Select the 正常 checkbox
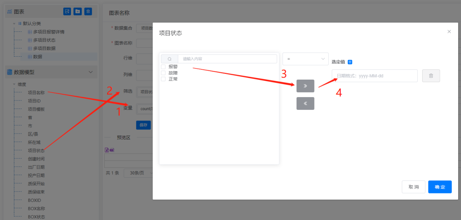The height and width of the screenshot is (220, 461). [163, 79]
